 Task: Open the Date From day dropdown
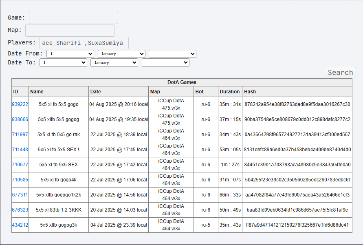(x=70, y=54)
